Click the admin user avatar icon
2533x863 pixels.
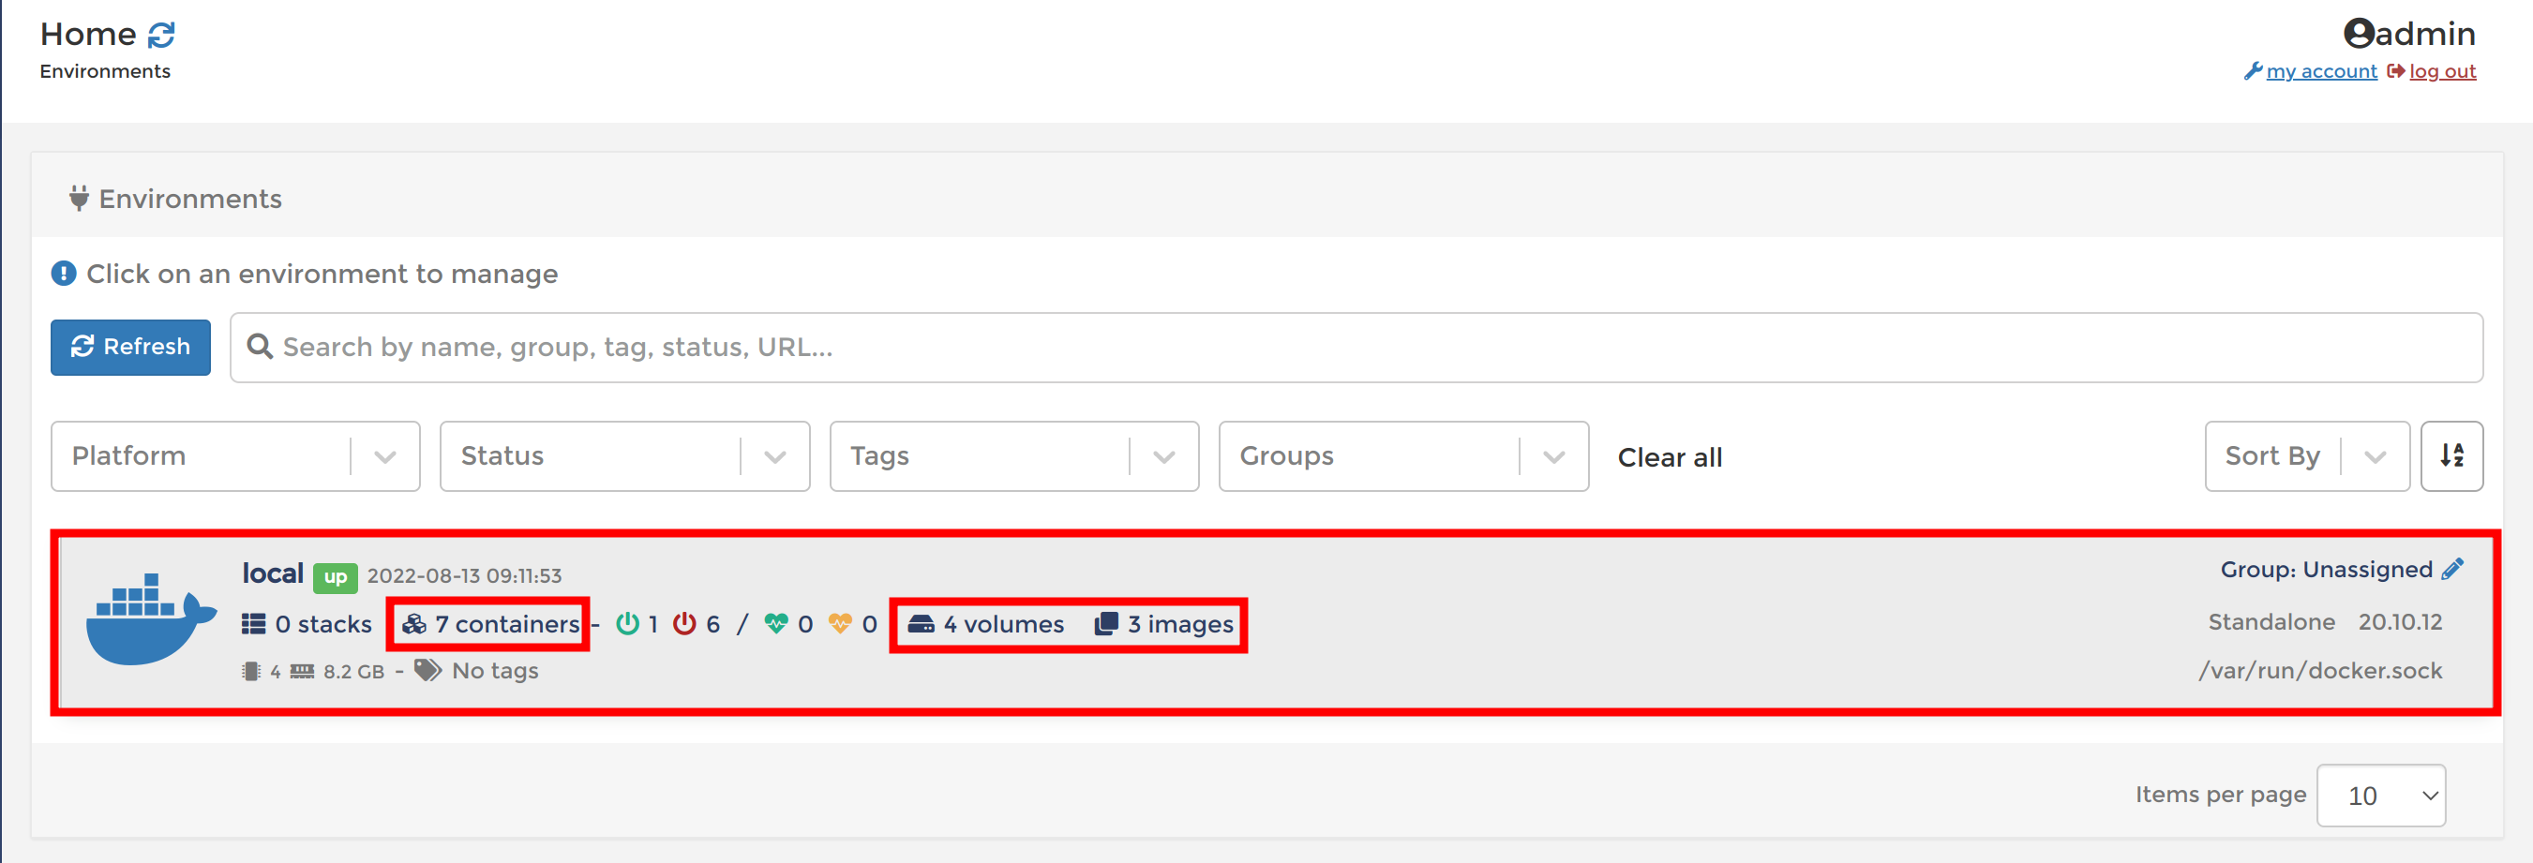coord(2360,32)
